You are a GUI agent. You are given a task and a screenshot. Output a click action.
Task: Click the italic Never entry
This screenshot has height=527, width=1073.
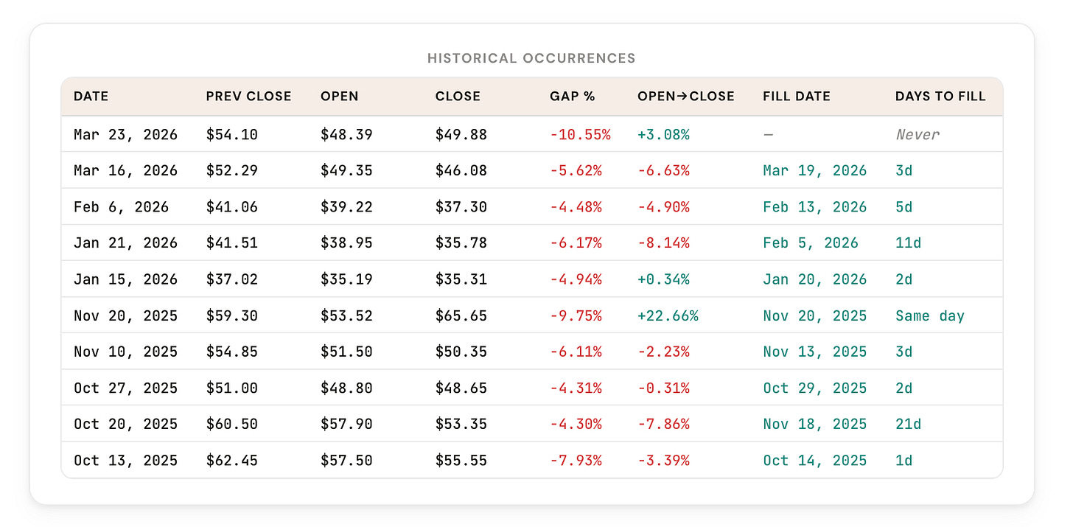(918, 134)
